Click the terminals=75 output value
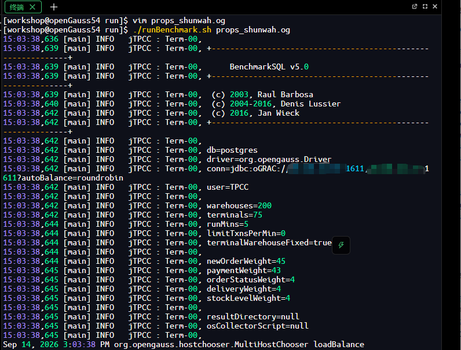 (x=235, y=215)
